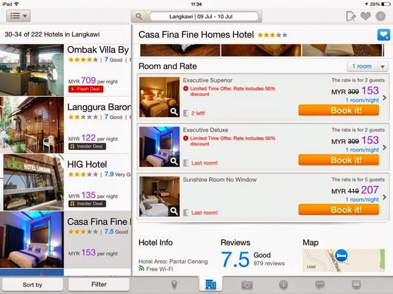Screen dimensions: 393x294
Task: Open the reviews speech bubble tab
Action: pyautogui.click(x=320, y=285)
